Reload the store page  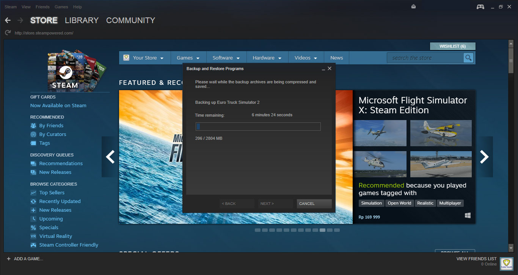coord(8,33)
